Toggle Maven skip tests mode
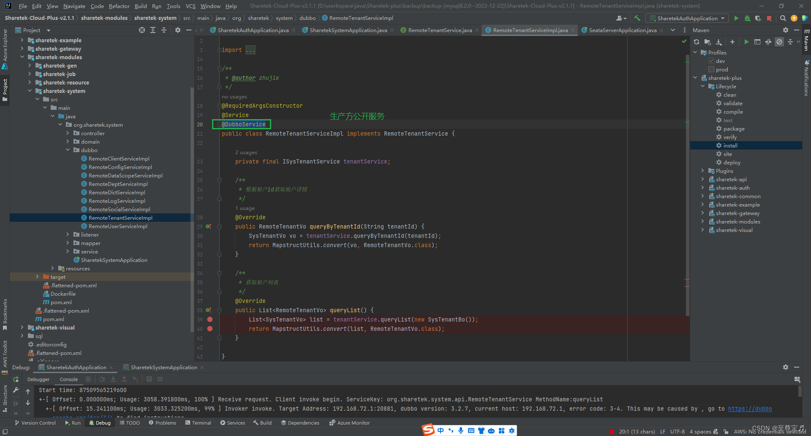This screenshot has width=811, height=436. coord(779,42)
